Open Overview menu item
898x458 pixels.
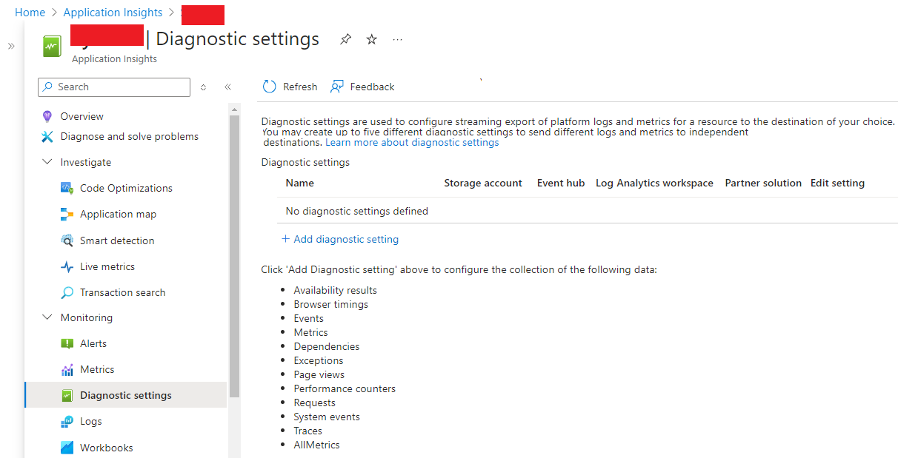click(82, 116)
